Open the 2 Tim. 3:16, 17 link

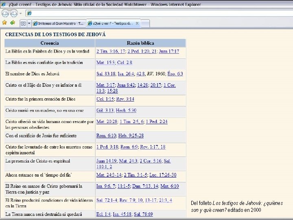click(x=111, y=51)
